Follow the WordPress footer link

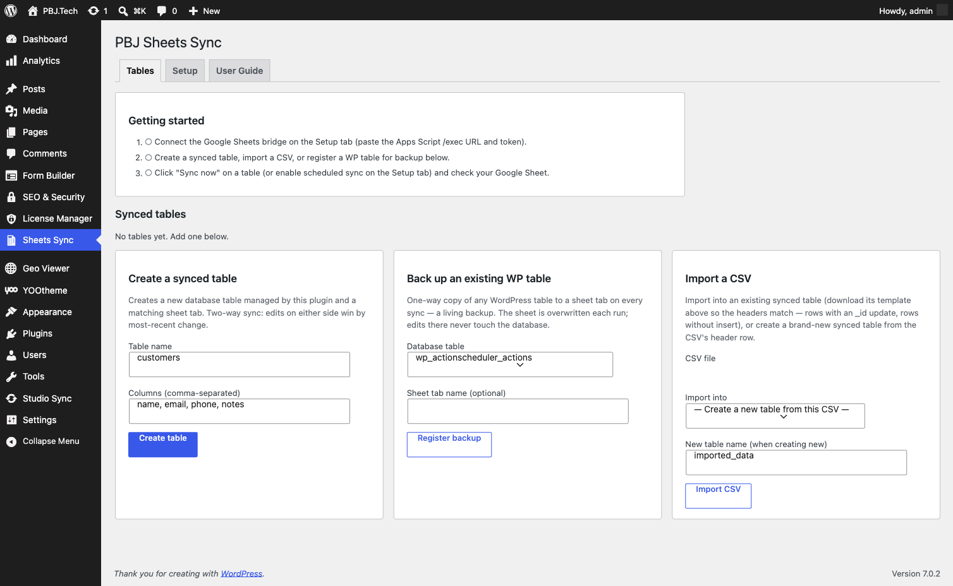coord(241,573)
